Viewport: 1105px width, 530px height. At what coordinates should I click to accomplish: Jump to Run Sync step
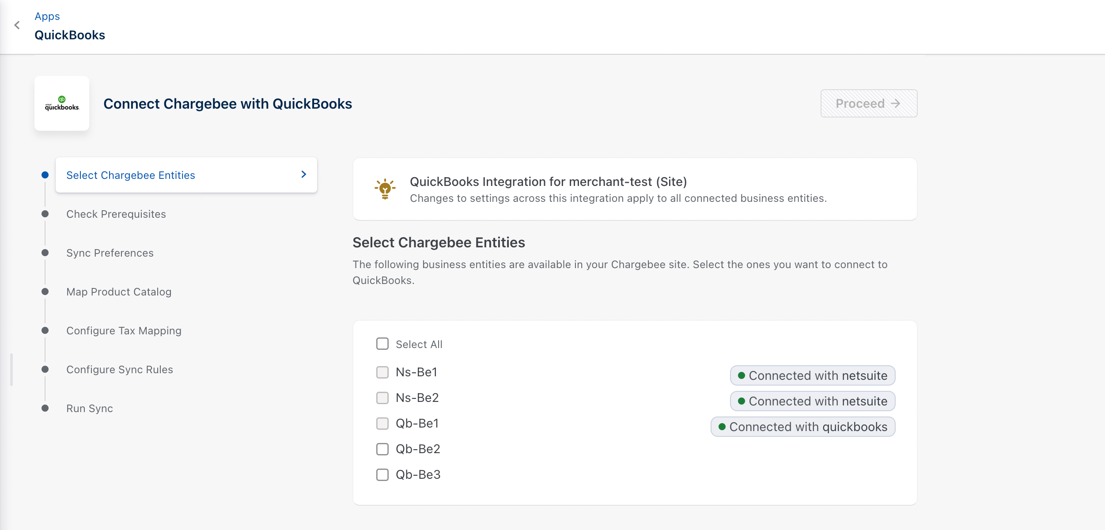pyautogui.click(x=89, y=409)
